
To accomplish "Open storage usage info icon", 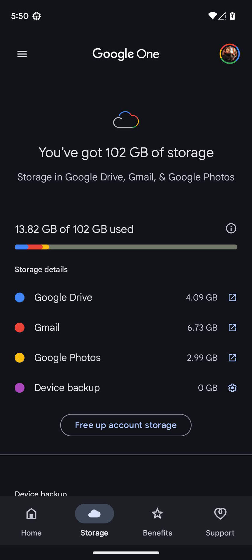I will 231,228.
